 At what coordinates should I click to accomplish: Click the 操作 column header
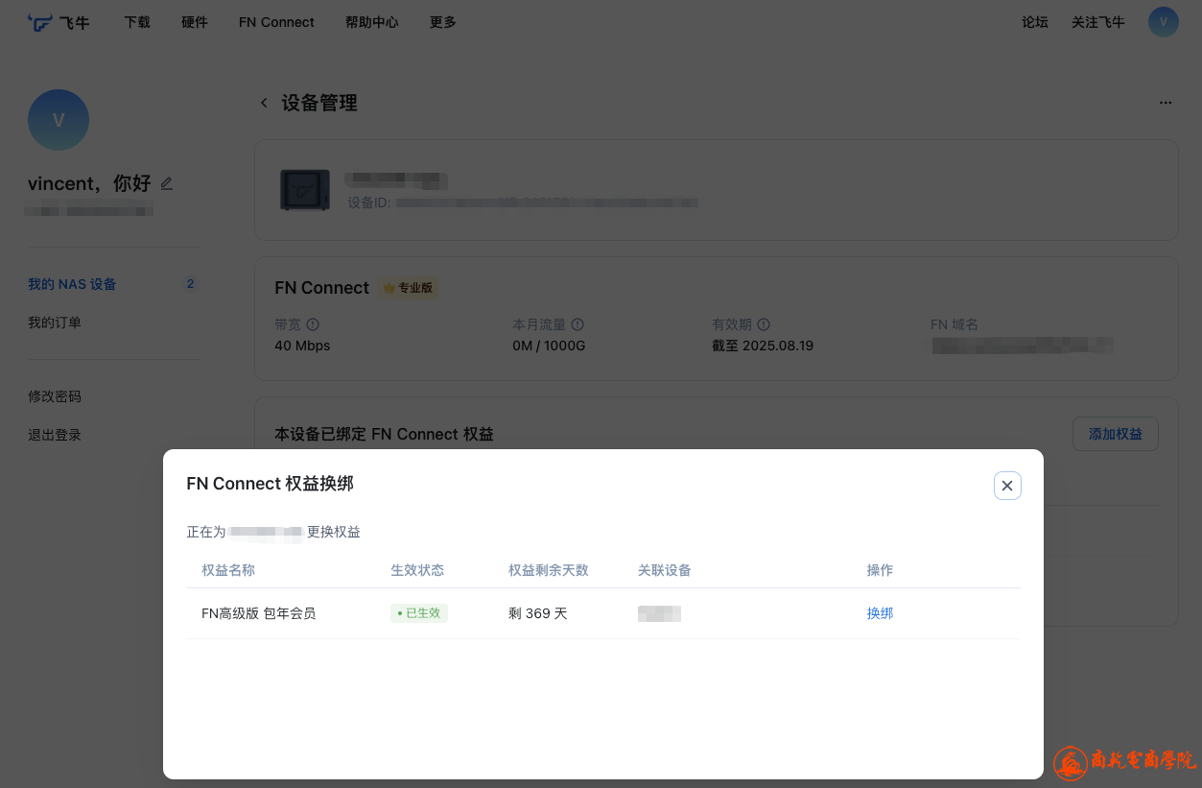(x=880, y=570)
